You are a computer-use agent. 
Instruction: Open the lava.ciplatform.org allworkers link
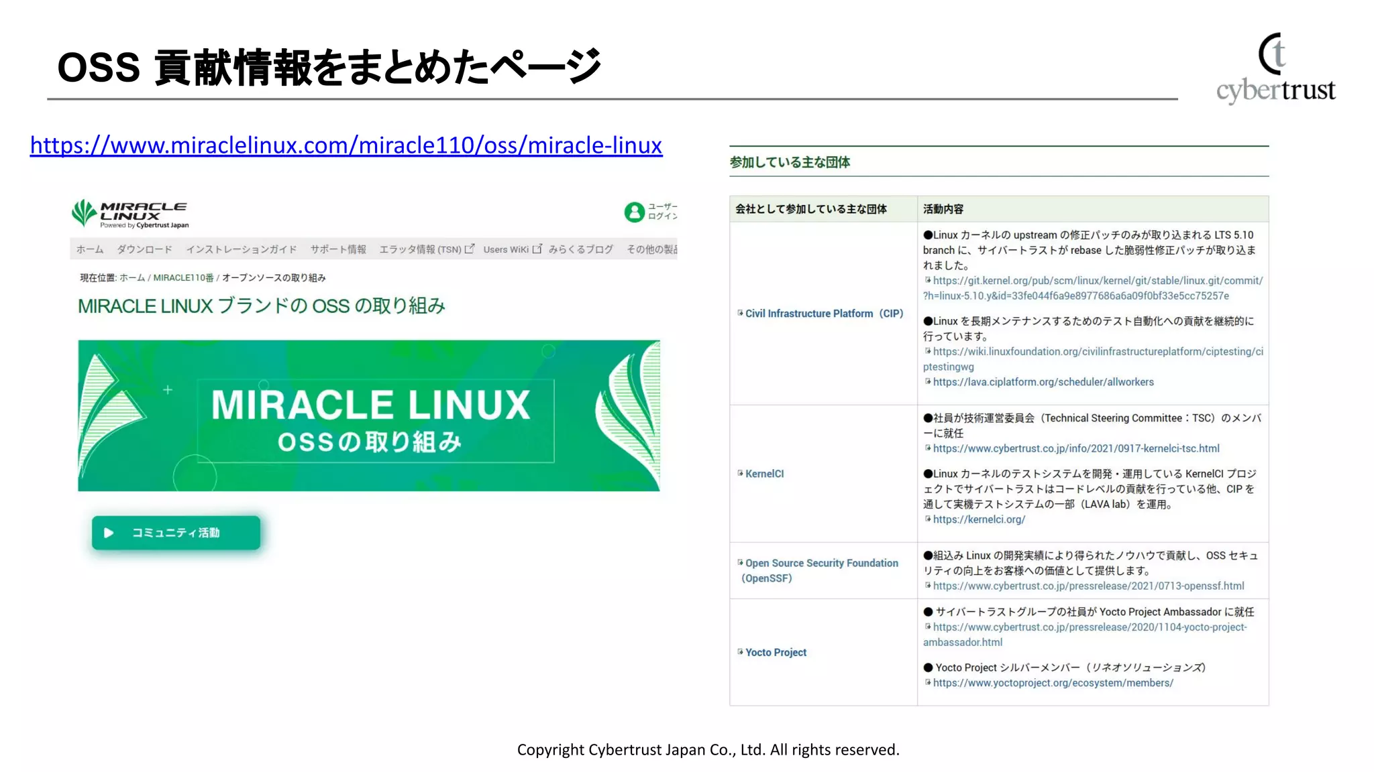pyautogui.click(x=1043, y=382)
